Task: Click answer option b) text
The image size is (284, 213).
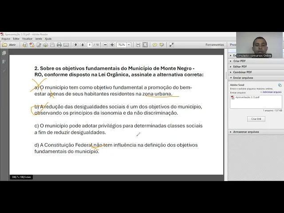Action: (118, 110)
